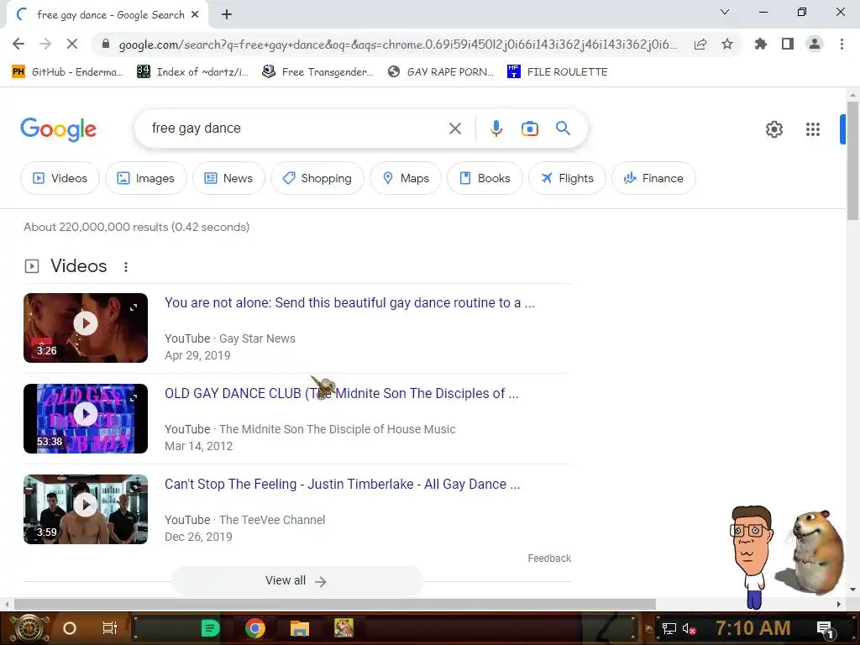
Task: Click 'View all' videos button
Action: 296,581
